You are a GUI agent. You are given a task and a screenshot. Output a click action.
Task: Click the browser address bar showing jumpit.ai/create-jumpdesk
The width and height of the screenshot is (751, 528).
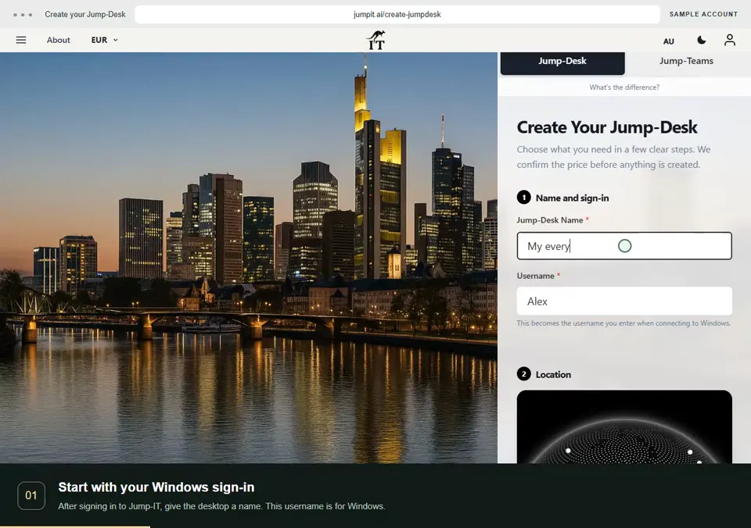point(397,14)
